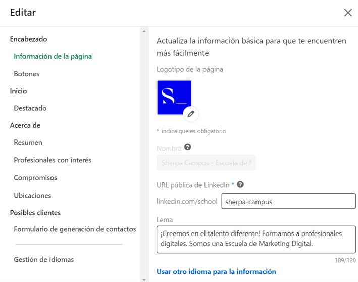Click the Lema field label
The height and width of the screenshot is (282, 358).
click(x=165, y=220)
